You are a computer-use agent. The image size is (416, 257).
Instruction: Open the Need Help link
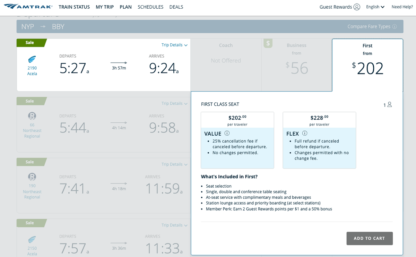click(402, 6)
